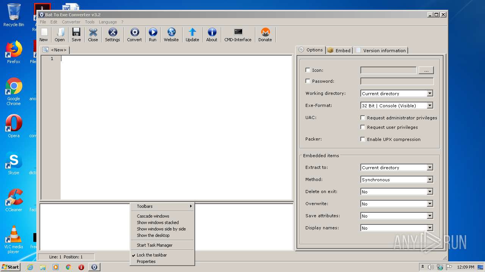The image size is (485, 272).
Task: Click the volume icon in system tray
Action: 431,267
